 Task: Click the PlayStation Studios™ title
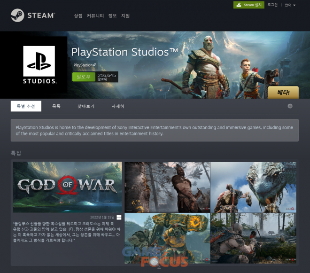[125, 52]
